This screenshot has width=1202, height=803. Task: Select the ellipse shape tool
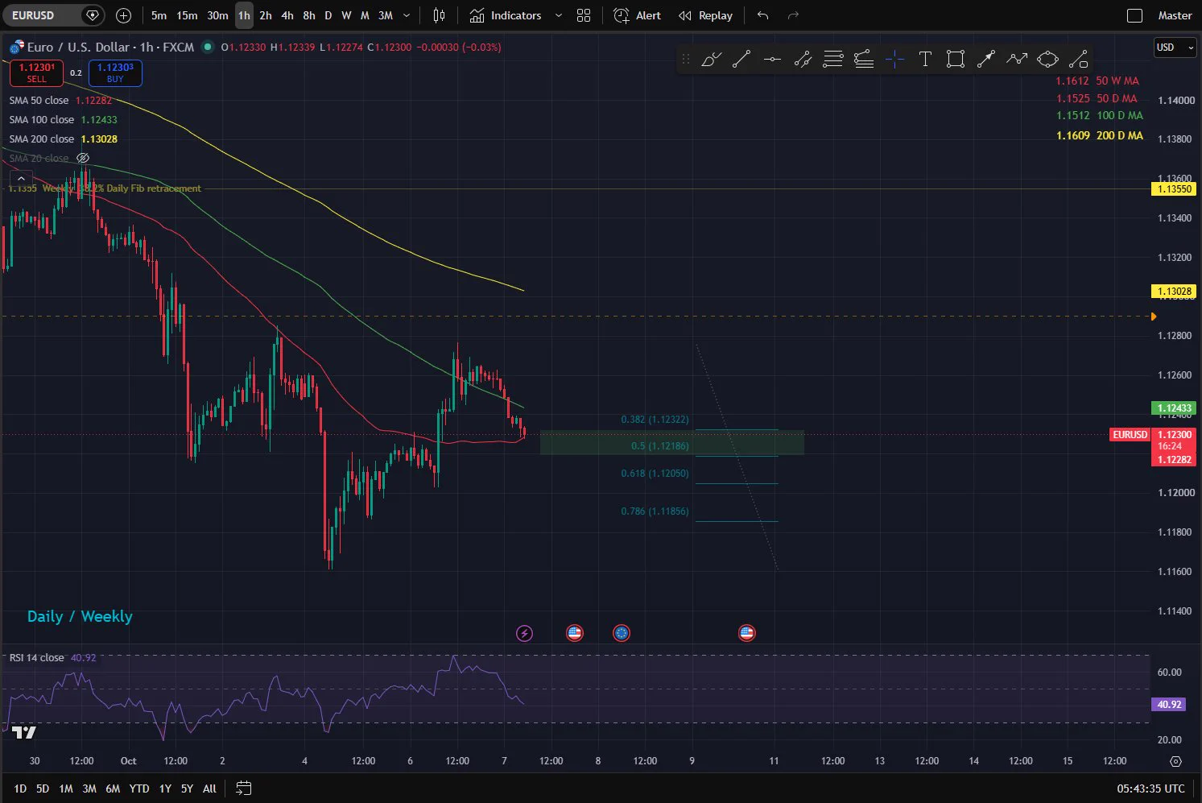coord(1047,59)
